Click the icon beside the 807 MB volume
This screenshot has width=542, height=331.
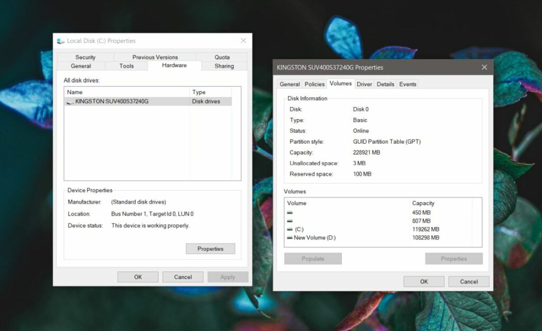pyautogui.click(x=290, y=221)
